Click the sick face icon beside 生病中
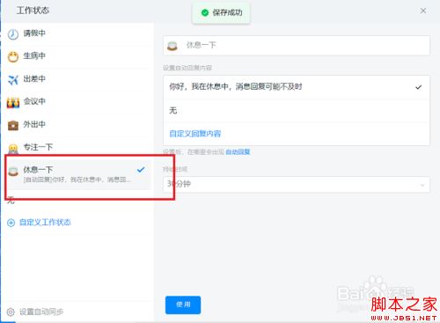This screenshot has width=440, height=323. point(13,56)
